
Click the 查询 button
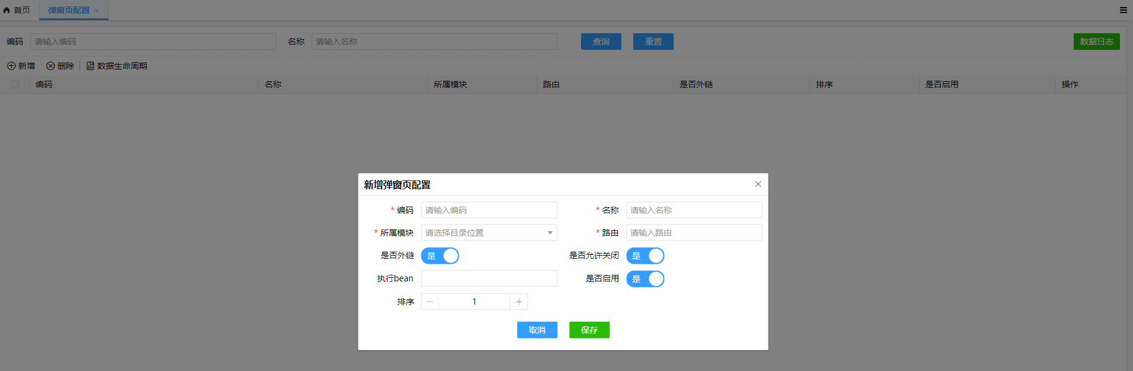point(601,42)
